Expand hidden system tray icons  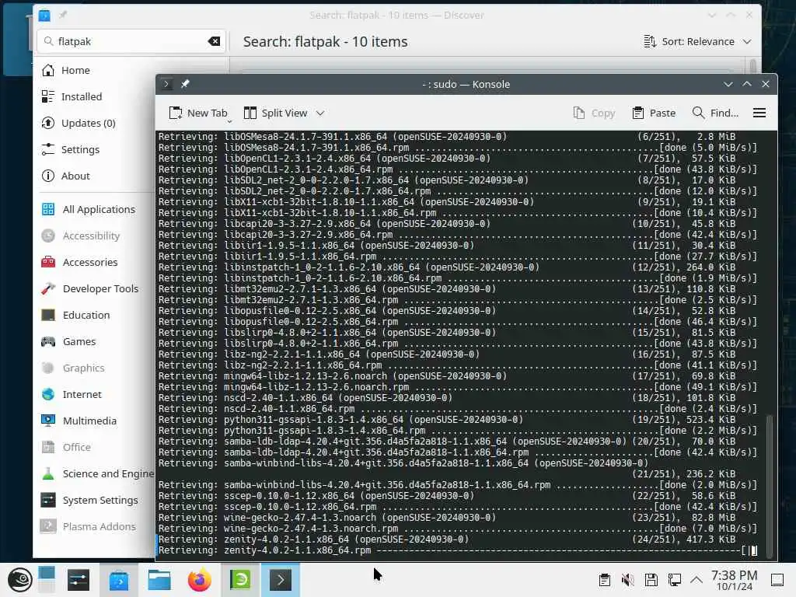(696, 580)
